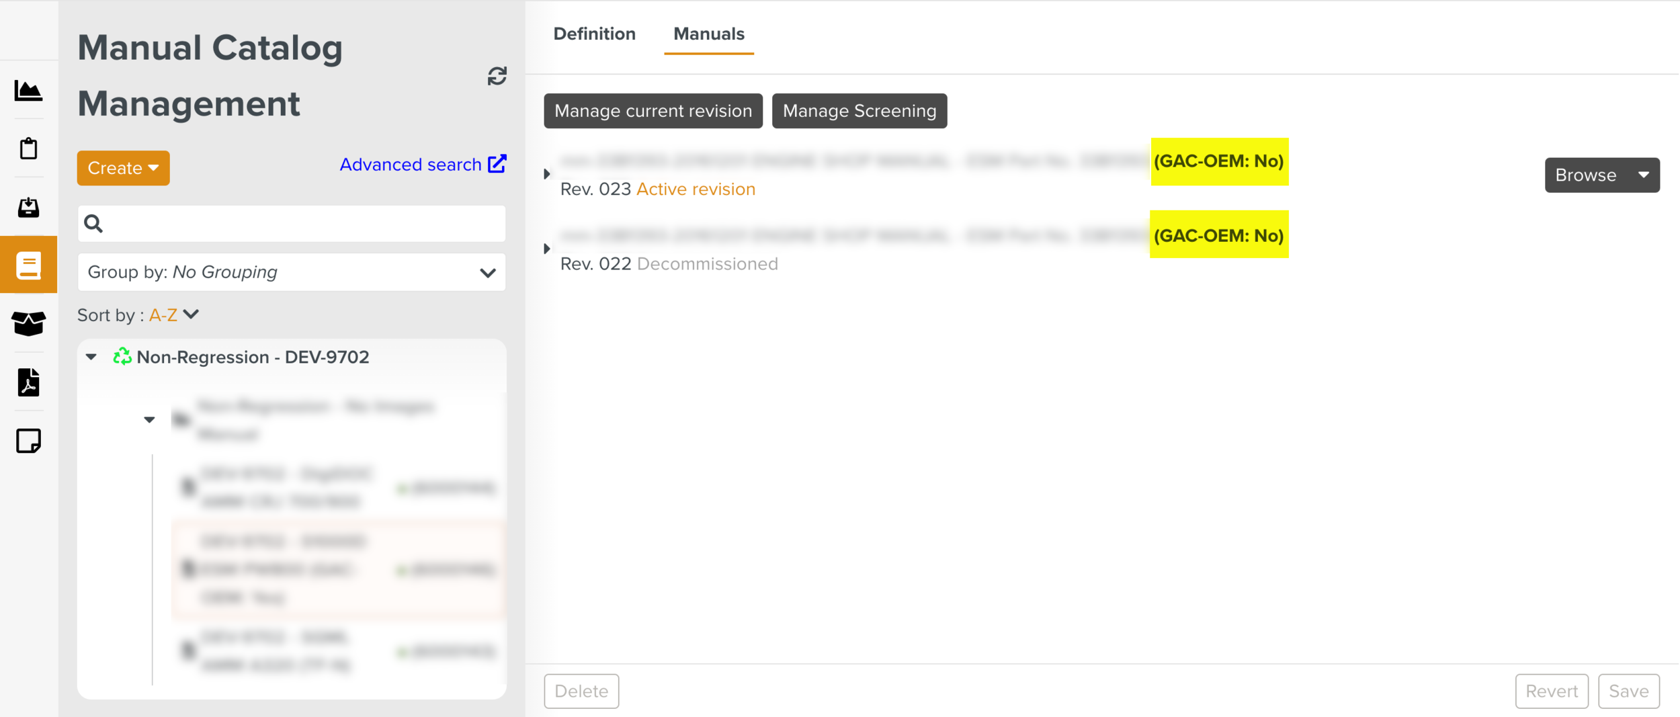Click the clipboard sidebar icon

28,149
